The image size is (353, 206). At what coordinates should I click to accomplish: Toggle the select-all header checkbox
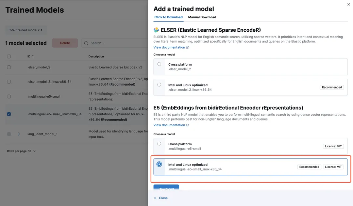pos(9,56)
